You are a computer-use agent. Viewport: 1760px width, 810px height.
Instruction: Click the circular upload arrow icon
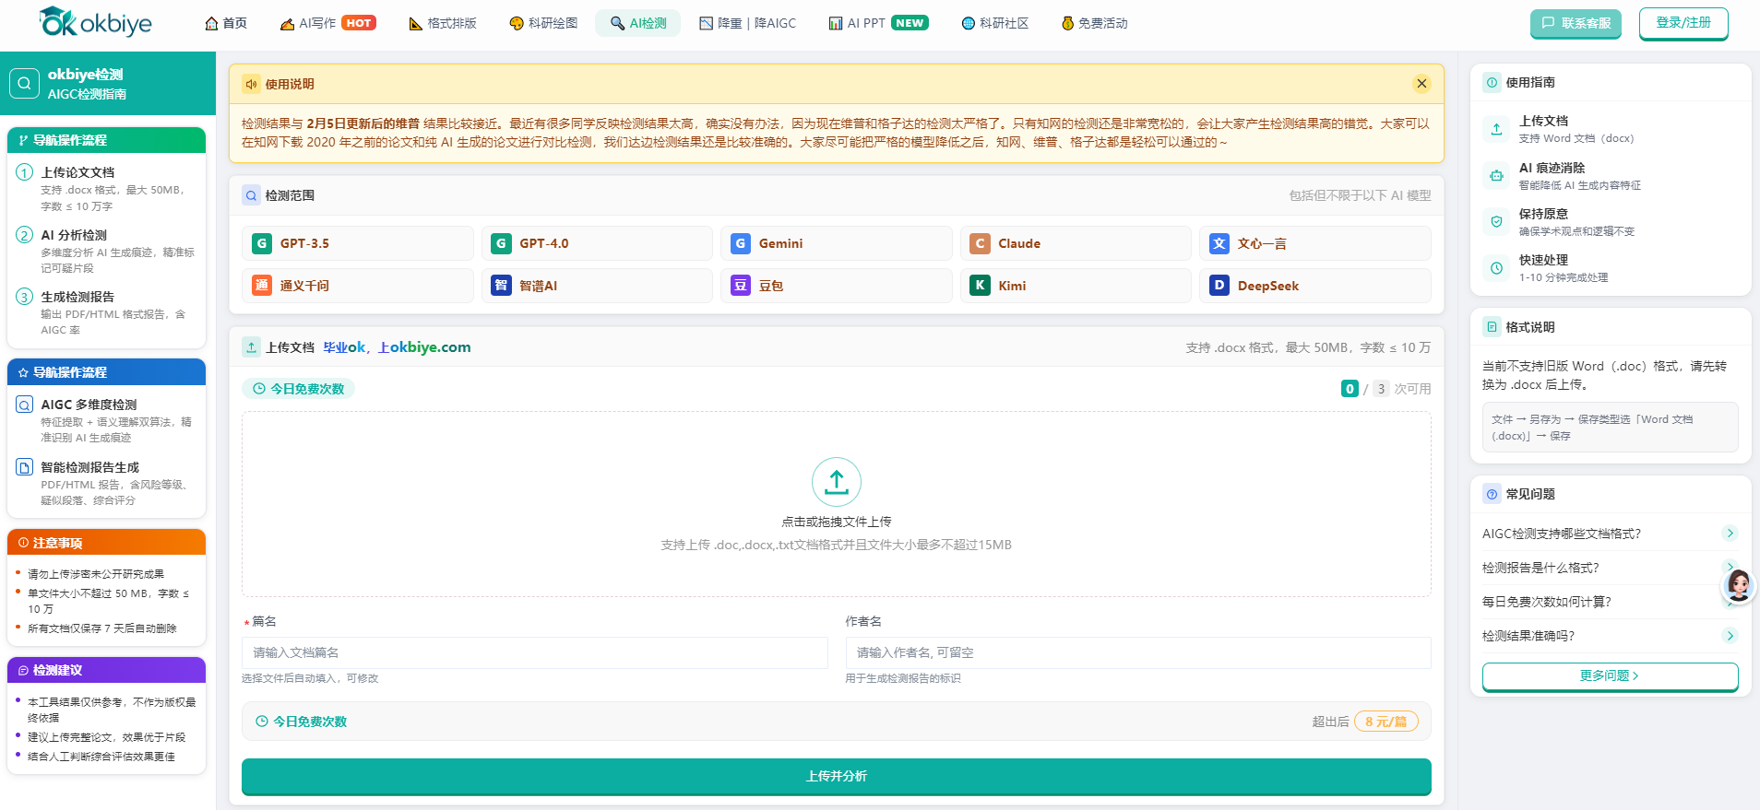pyautogui.click(x=837, y=482)
